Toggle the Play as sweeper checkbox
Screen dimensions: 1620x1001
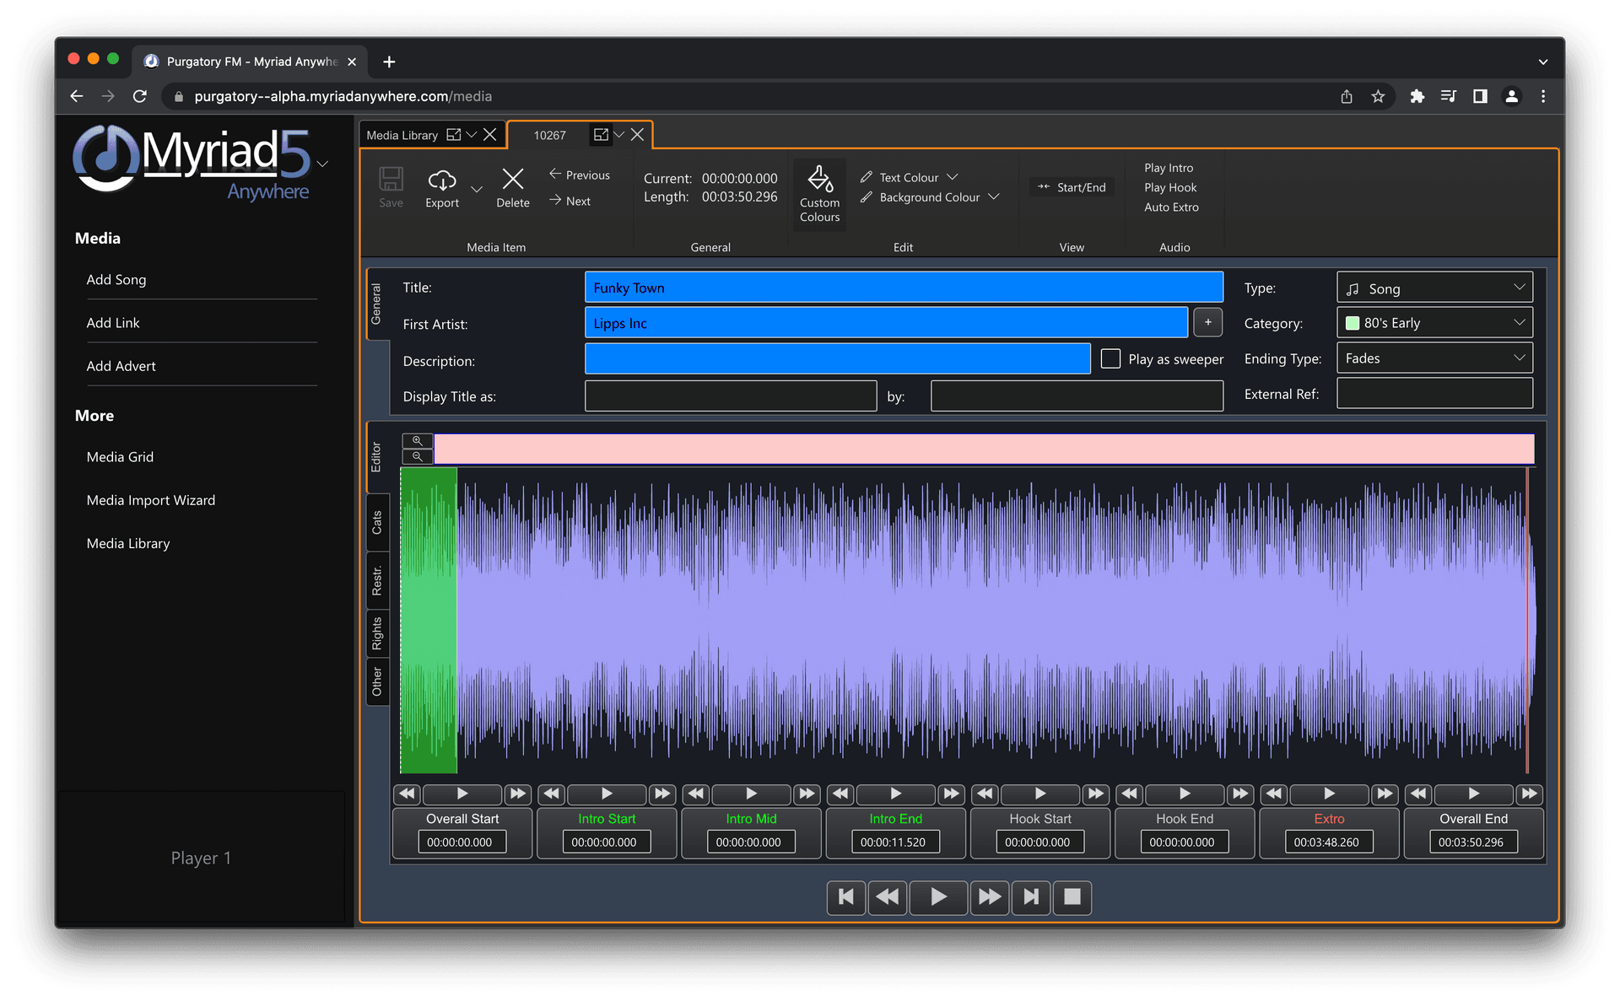(x=1111, y=359)
